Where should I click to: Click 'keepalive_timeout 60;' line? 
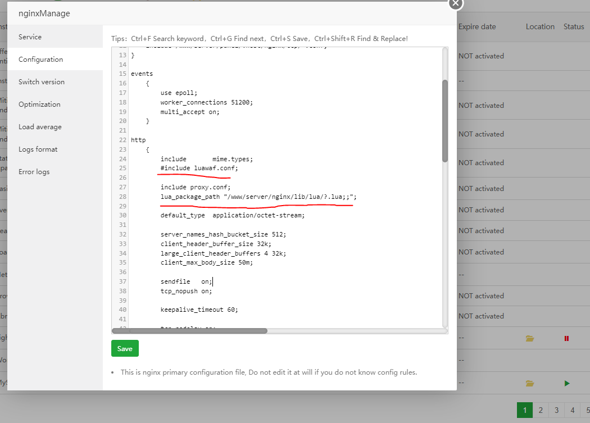pyautogui.click(x=199, y=310)
